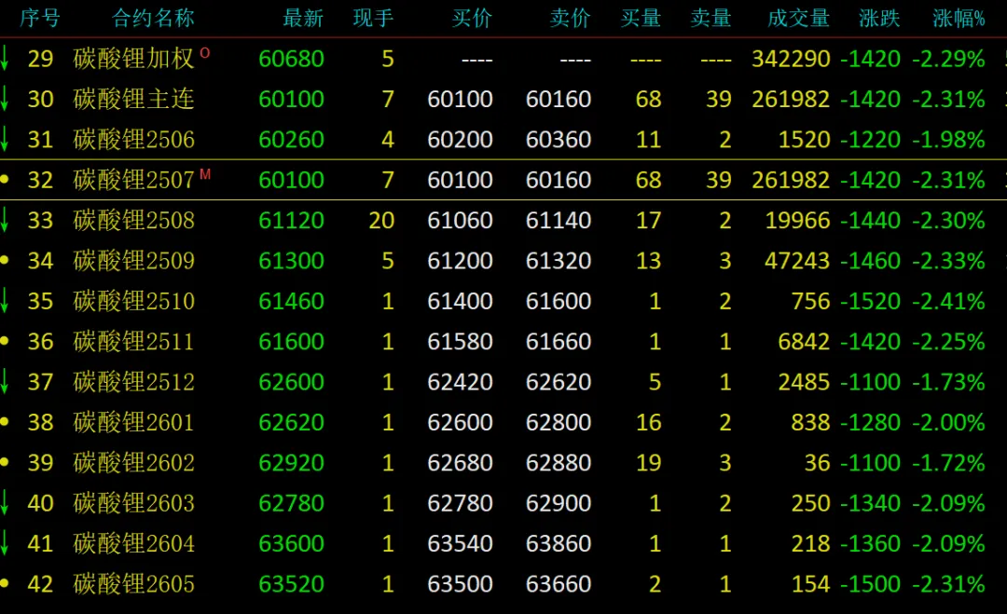Select the 碳酸锂主连 contract row
Viewport: 1007px width, 614px height.
click(x=504, y=99)
